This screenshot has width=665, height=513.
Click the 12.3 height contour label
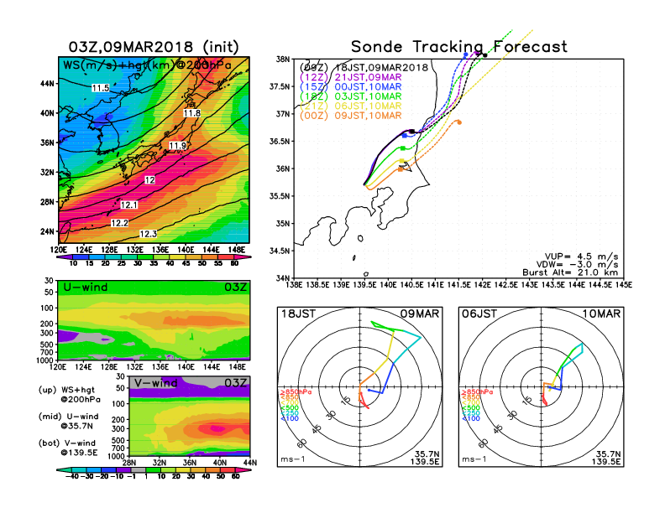(148, 234)
